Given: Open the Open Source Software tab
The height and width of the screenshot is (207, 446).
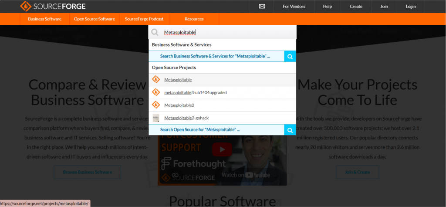Looking at the screenshot, I should [x=95, y=19].
